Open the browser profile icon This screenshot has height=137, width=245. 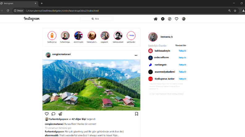point(243,10)
